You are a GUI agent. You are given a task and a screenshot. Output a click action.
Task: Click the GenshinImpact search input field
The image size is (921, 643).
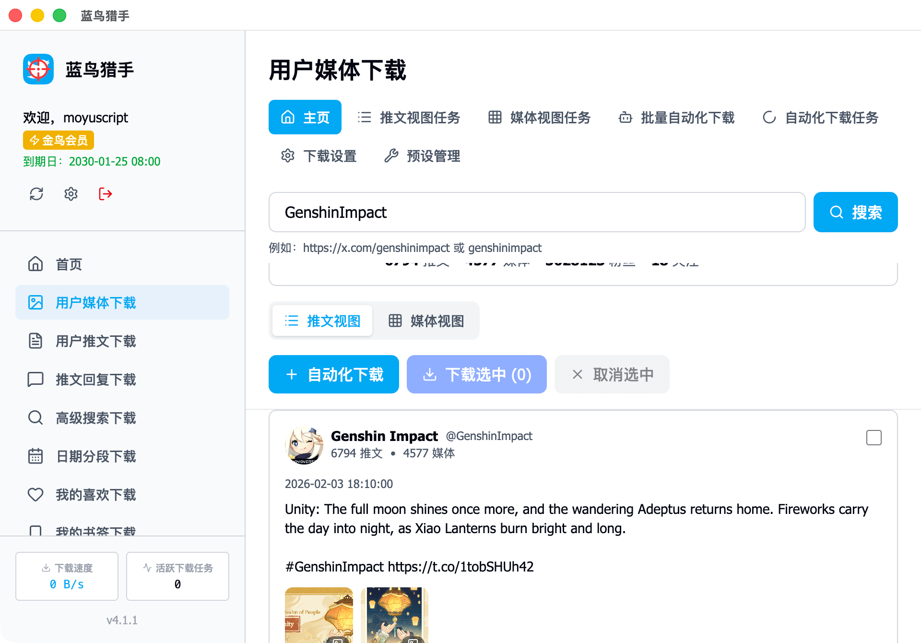(x=537, y=212)
